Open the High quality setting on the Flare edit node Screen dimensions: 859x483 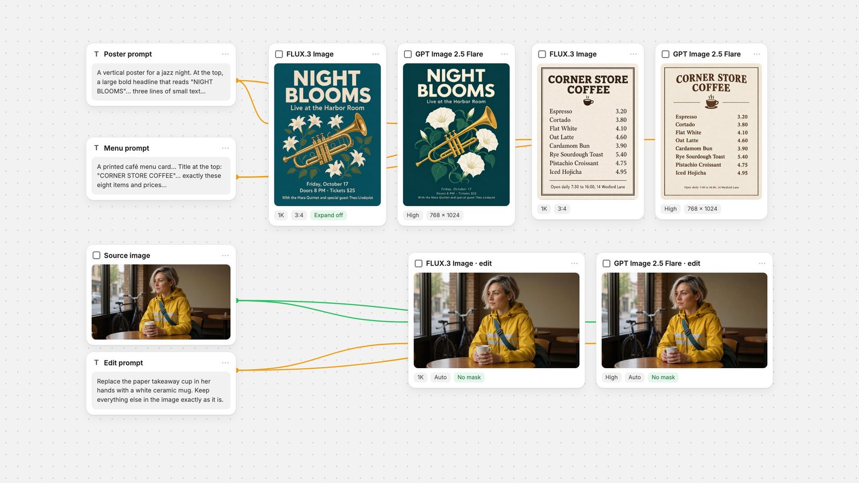pos(612,377)
